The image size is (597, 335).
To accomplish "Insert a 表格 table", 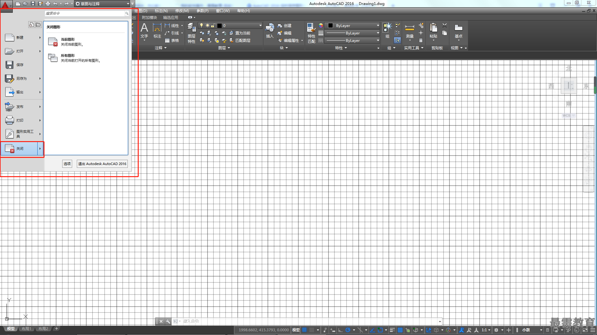I will pos(172,40).
